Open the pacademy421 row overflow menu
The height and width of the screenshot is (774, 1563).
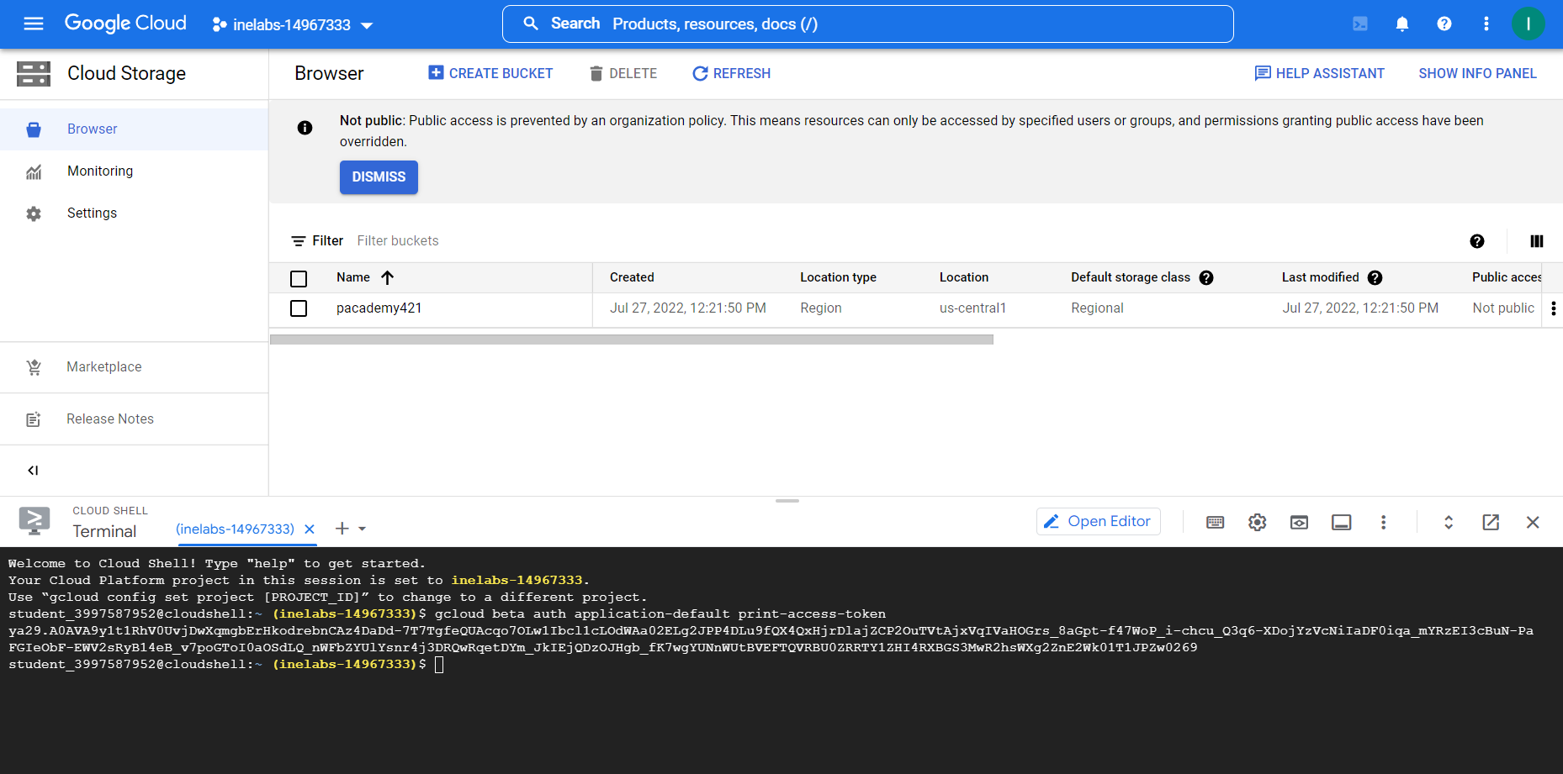click(1553, 308)
